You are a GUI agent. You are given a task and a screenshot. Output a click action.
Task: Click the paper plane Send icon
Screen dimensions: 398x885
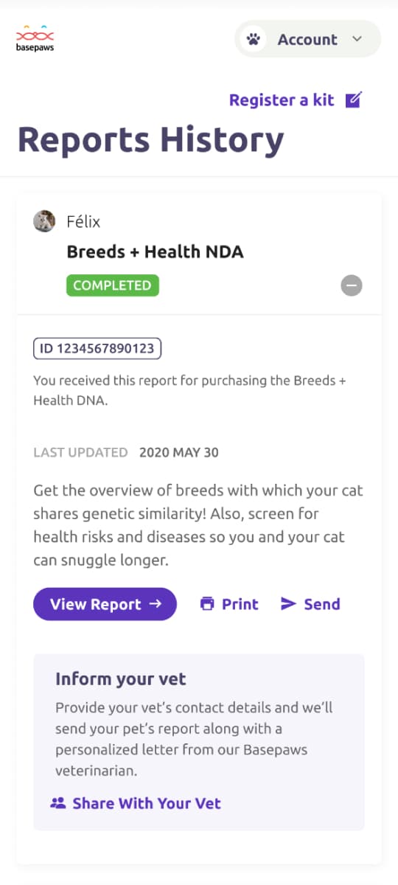point(288,604)
